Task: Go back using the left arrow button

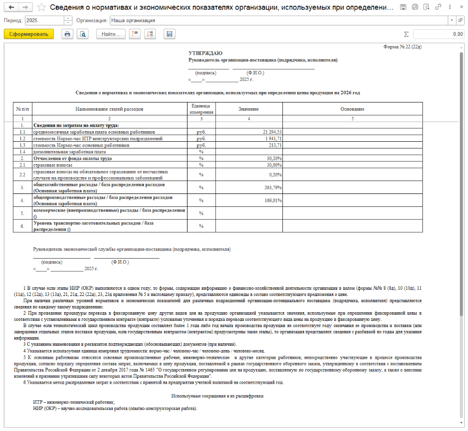Action: click(x=12, y=7)
